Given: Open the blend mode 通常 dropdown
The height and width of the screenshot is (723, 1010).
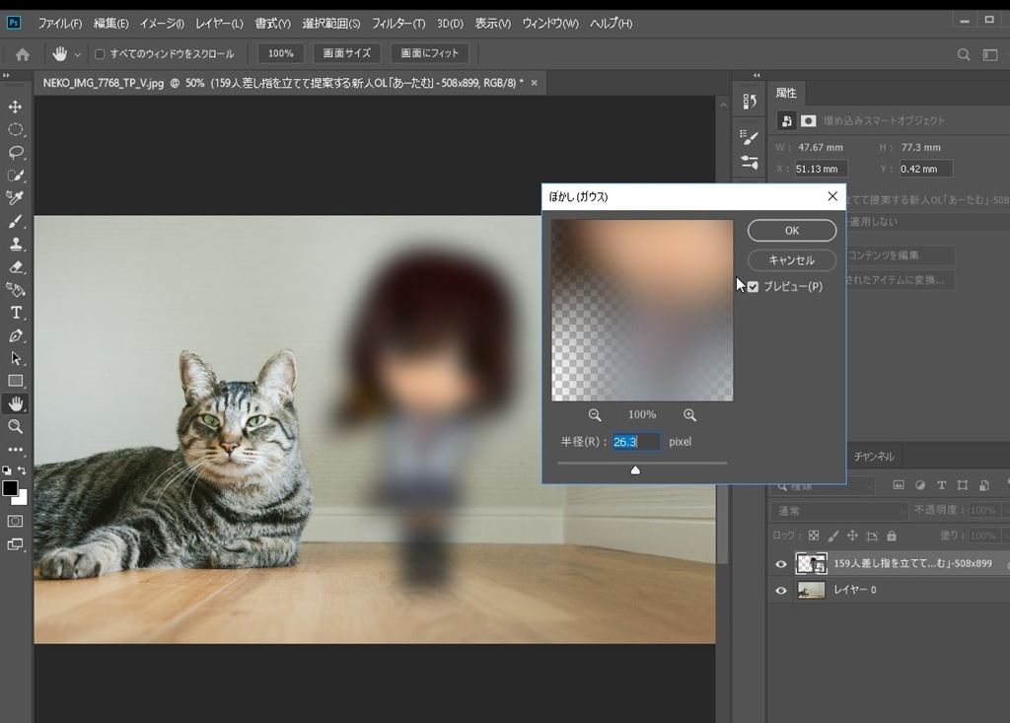Looking at the screenshot, I should (840, 511).
